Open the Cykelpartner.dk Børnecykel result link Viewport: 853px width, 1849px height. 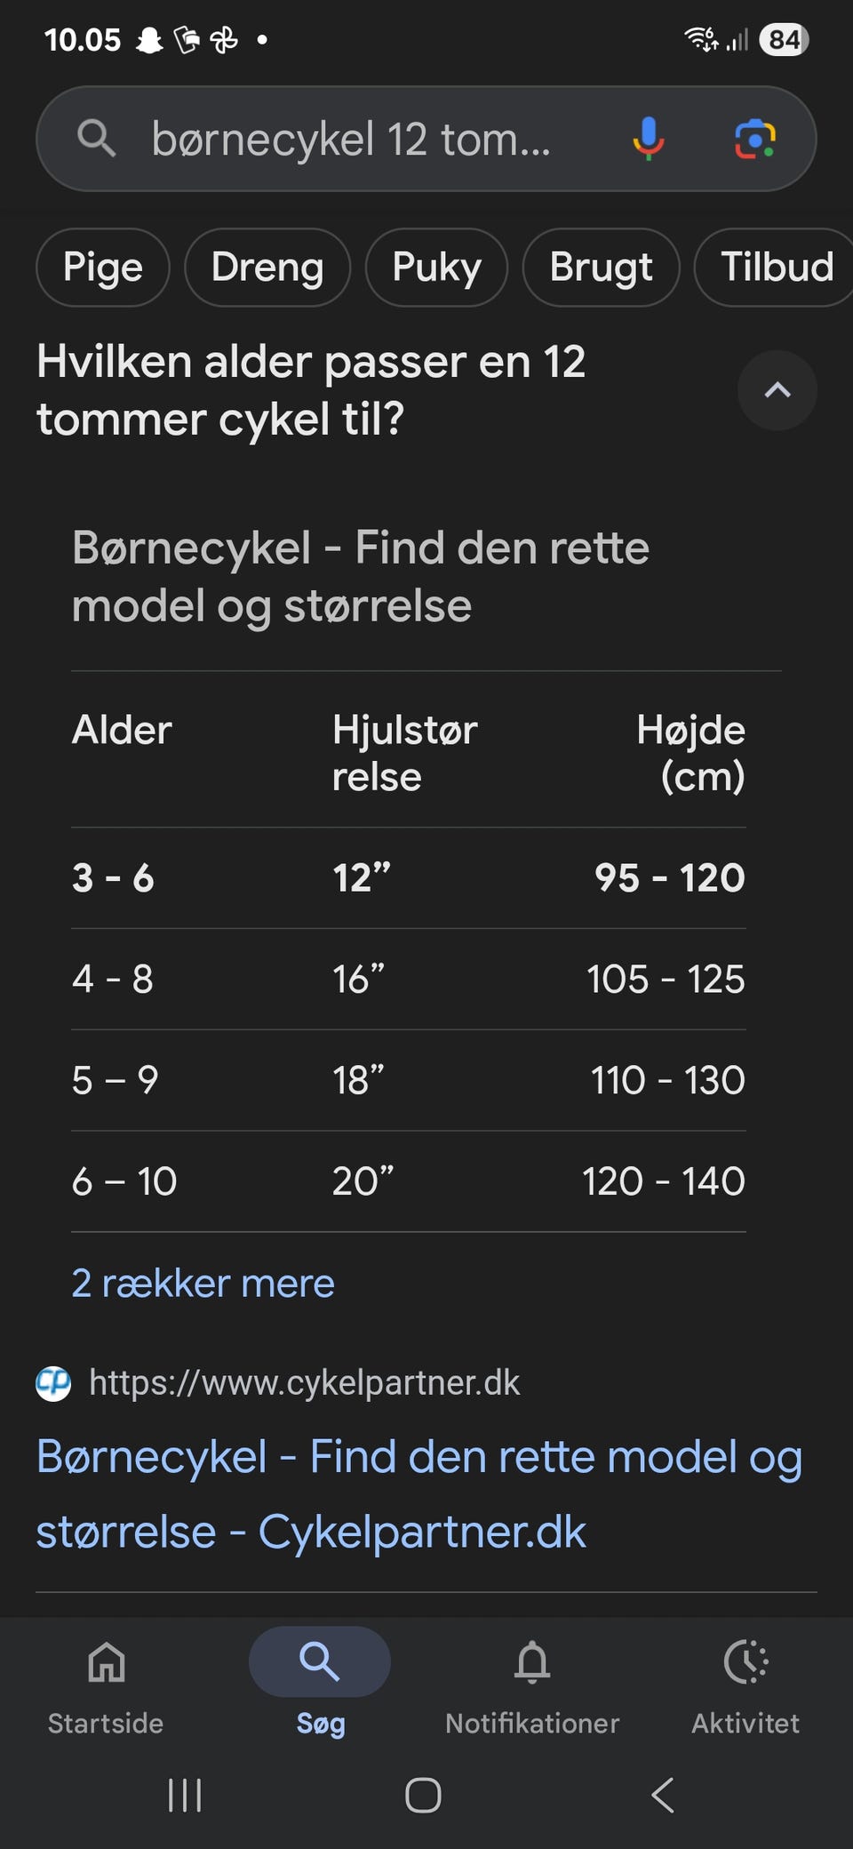click(418, 1493)
